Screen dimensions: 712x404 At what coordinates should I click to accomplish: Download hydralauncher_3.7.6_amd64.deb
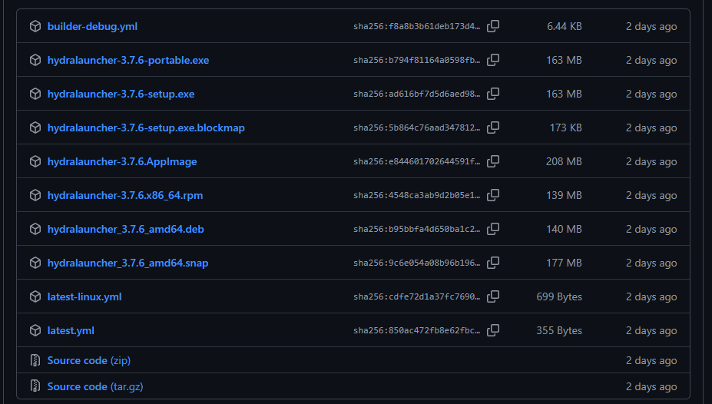(125, 229)
